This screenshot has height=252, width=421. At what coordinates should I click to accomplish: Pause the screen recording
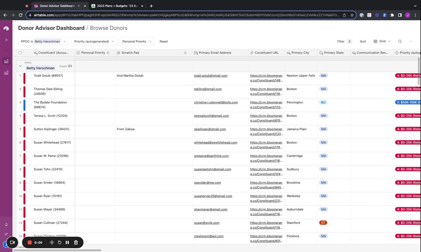[67, 242]
